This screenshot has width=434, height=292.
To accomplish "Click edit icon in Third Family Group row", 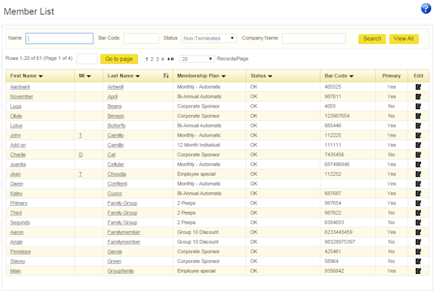I will click(418, 212).
